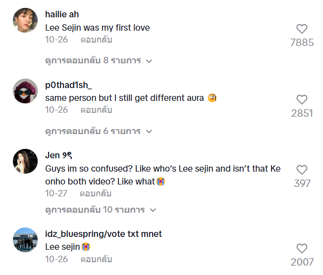The height and width of the screenshot is (275, 323).
Task: Heart the idz_bluespring comment
Action: click(302, 249)
